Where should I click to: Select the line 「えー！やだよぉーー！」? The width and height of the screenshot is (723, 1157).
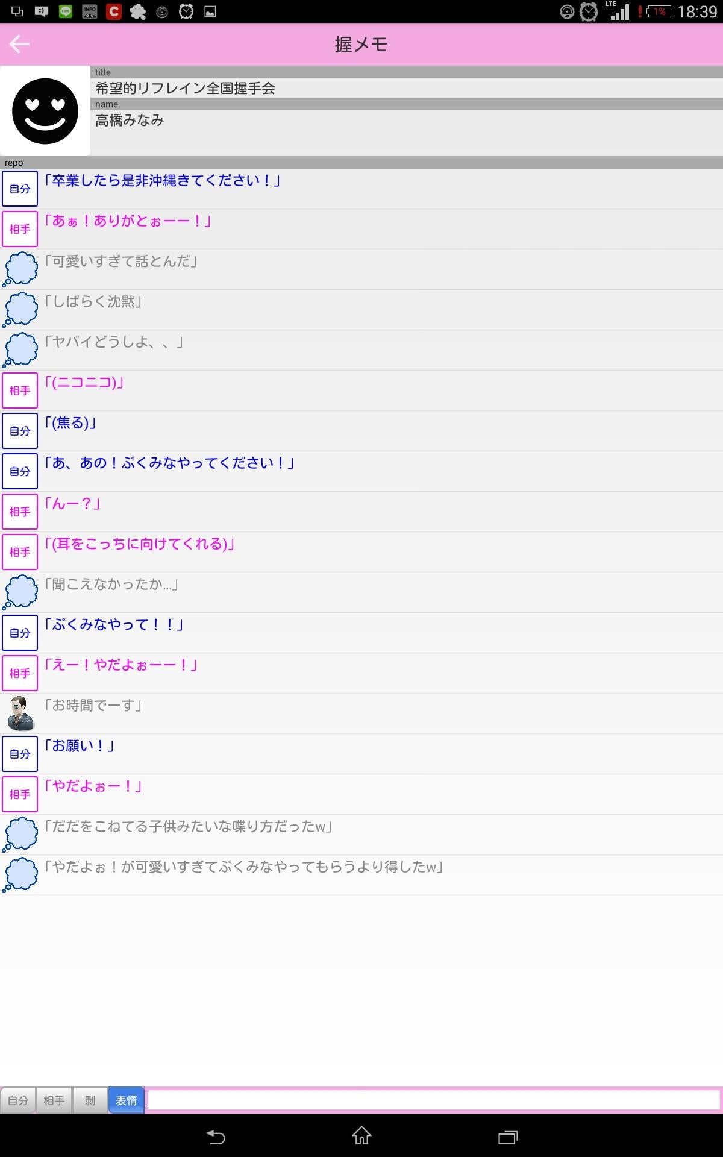[361, 673]
